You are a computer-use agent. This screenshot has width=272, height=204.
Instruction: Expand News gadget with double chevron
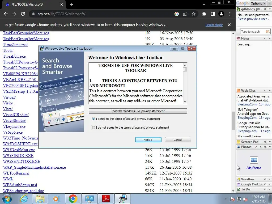265,39
